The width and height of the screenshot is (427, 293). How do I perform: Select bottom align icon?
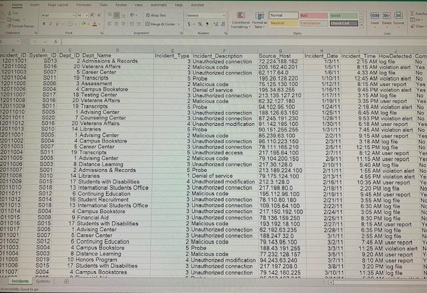point(123,15)
